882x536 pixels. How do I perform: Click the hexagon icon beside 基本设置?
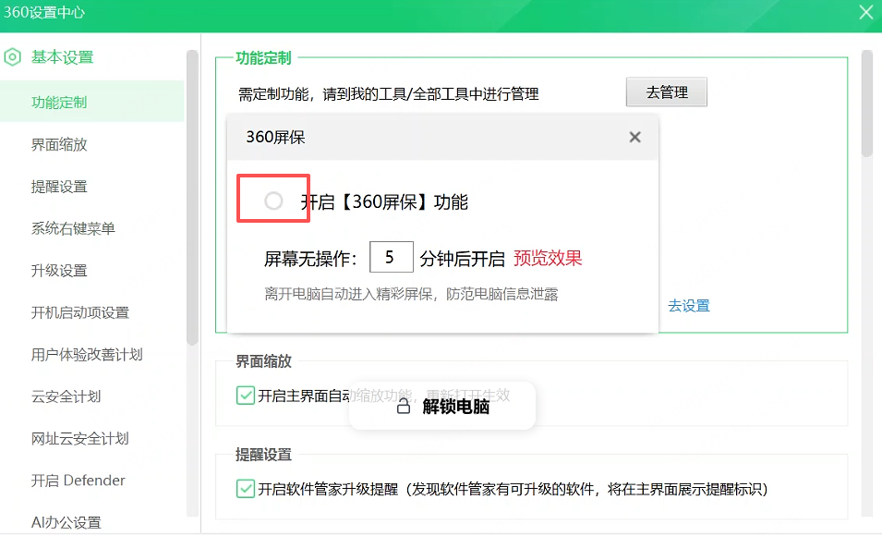pyautogui.click(x=12, y=57)
